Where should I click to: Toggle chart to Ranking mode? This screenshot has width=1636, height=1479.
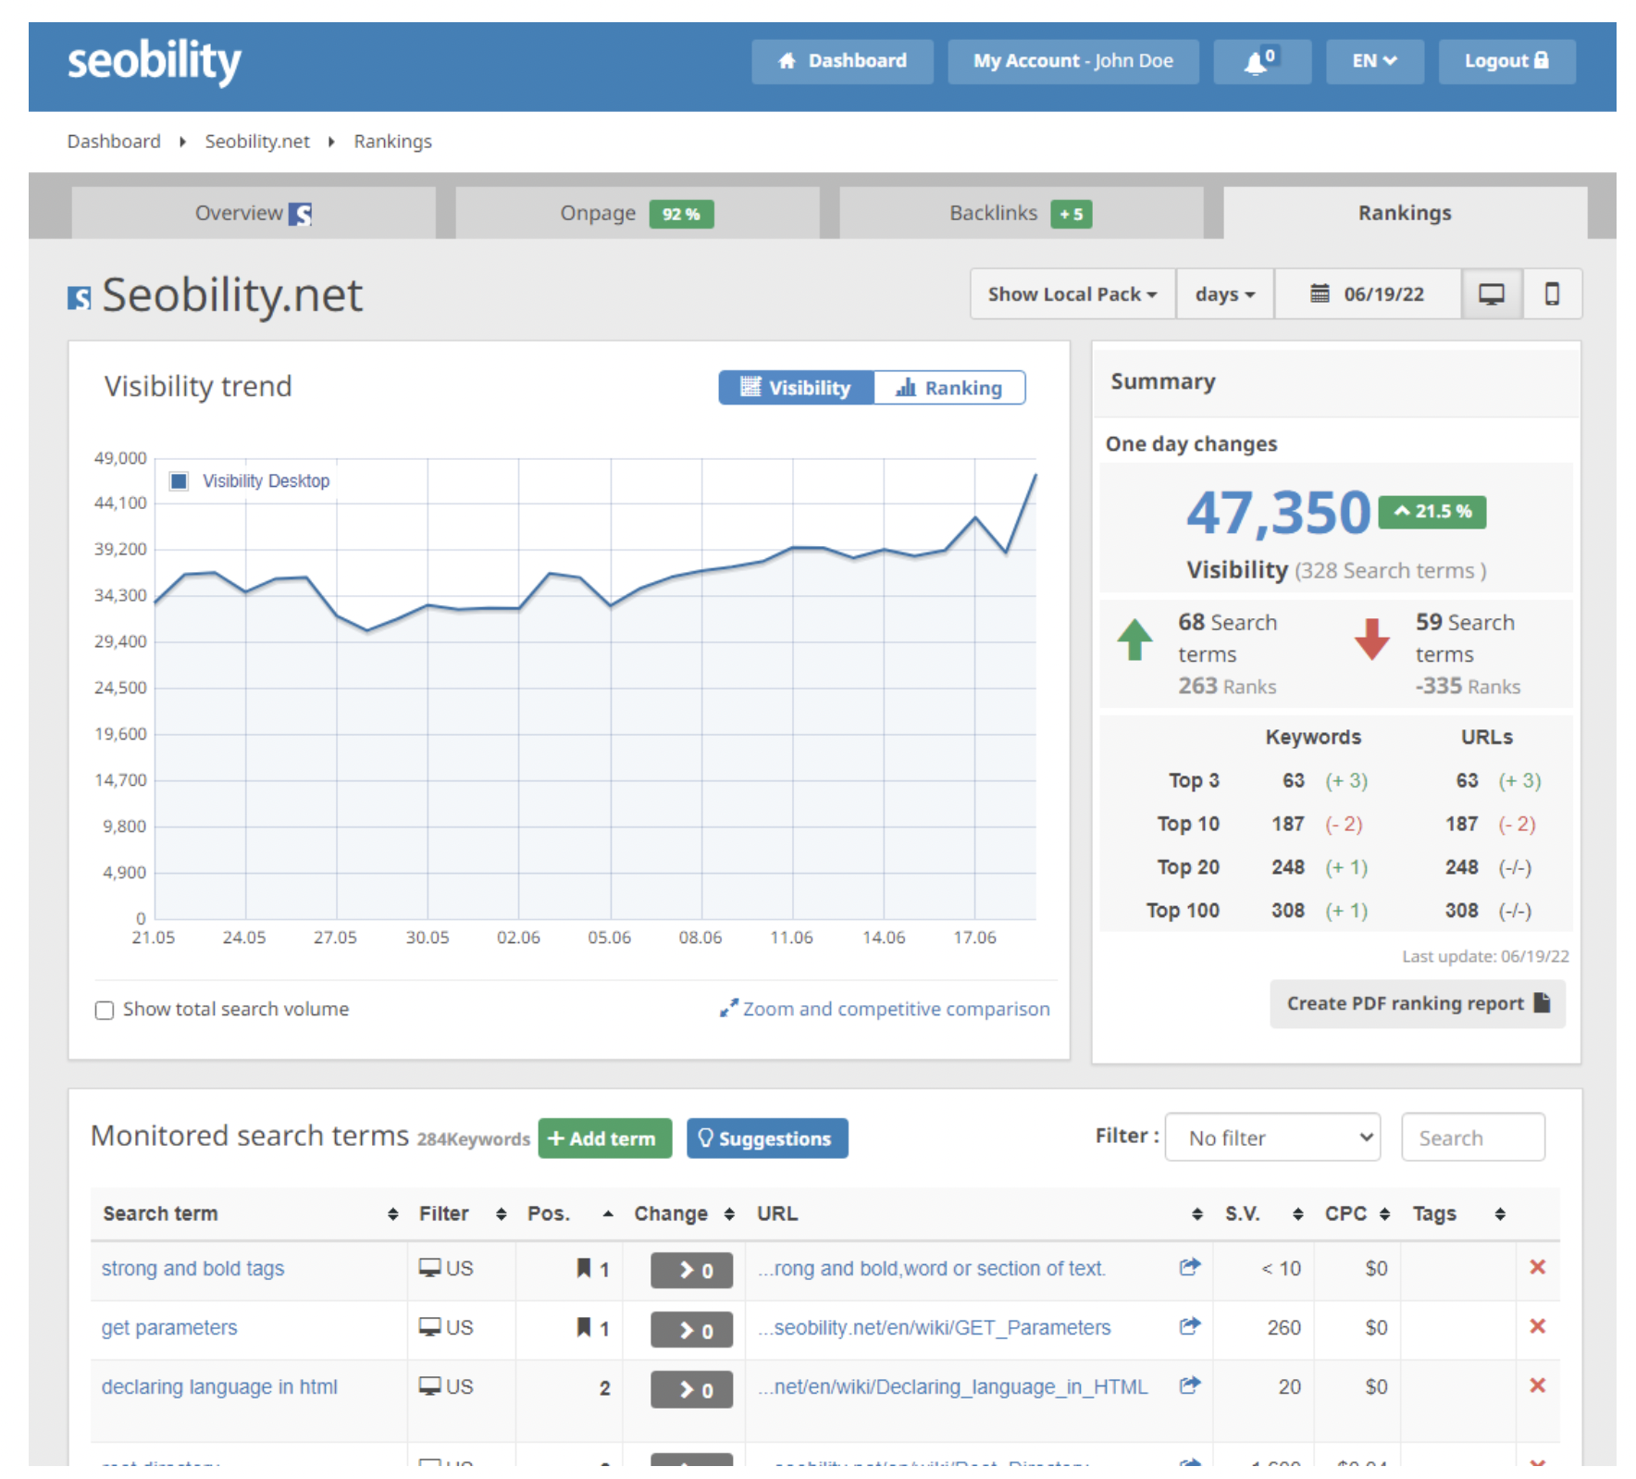coord(949,388)
